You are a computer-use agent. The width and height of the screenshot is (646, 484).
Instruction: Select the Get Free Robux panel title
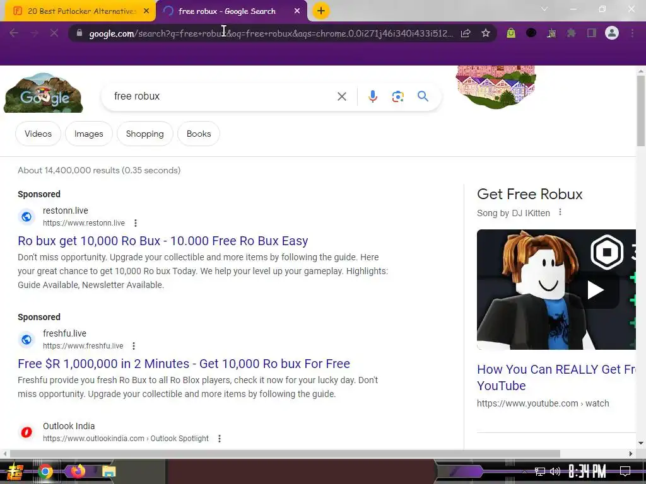(530, 194)
